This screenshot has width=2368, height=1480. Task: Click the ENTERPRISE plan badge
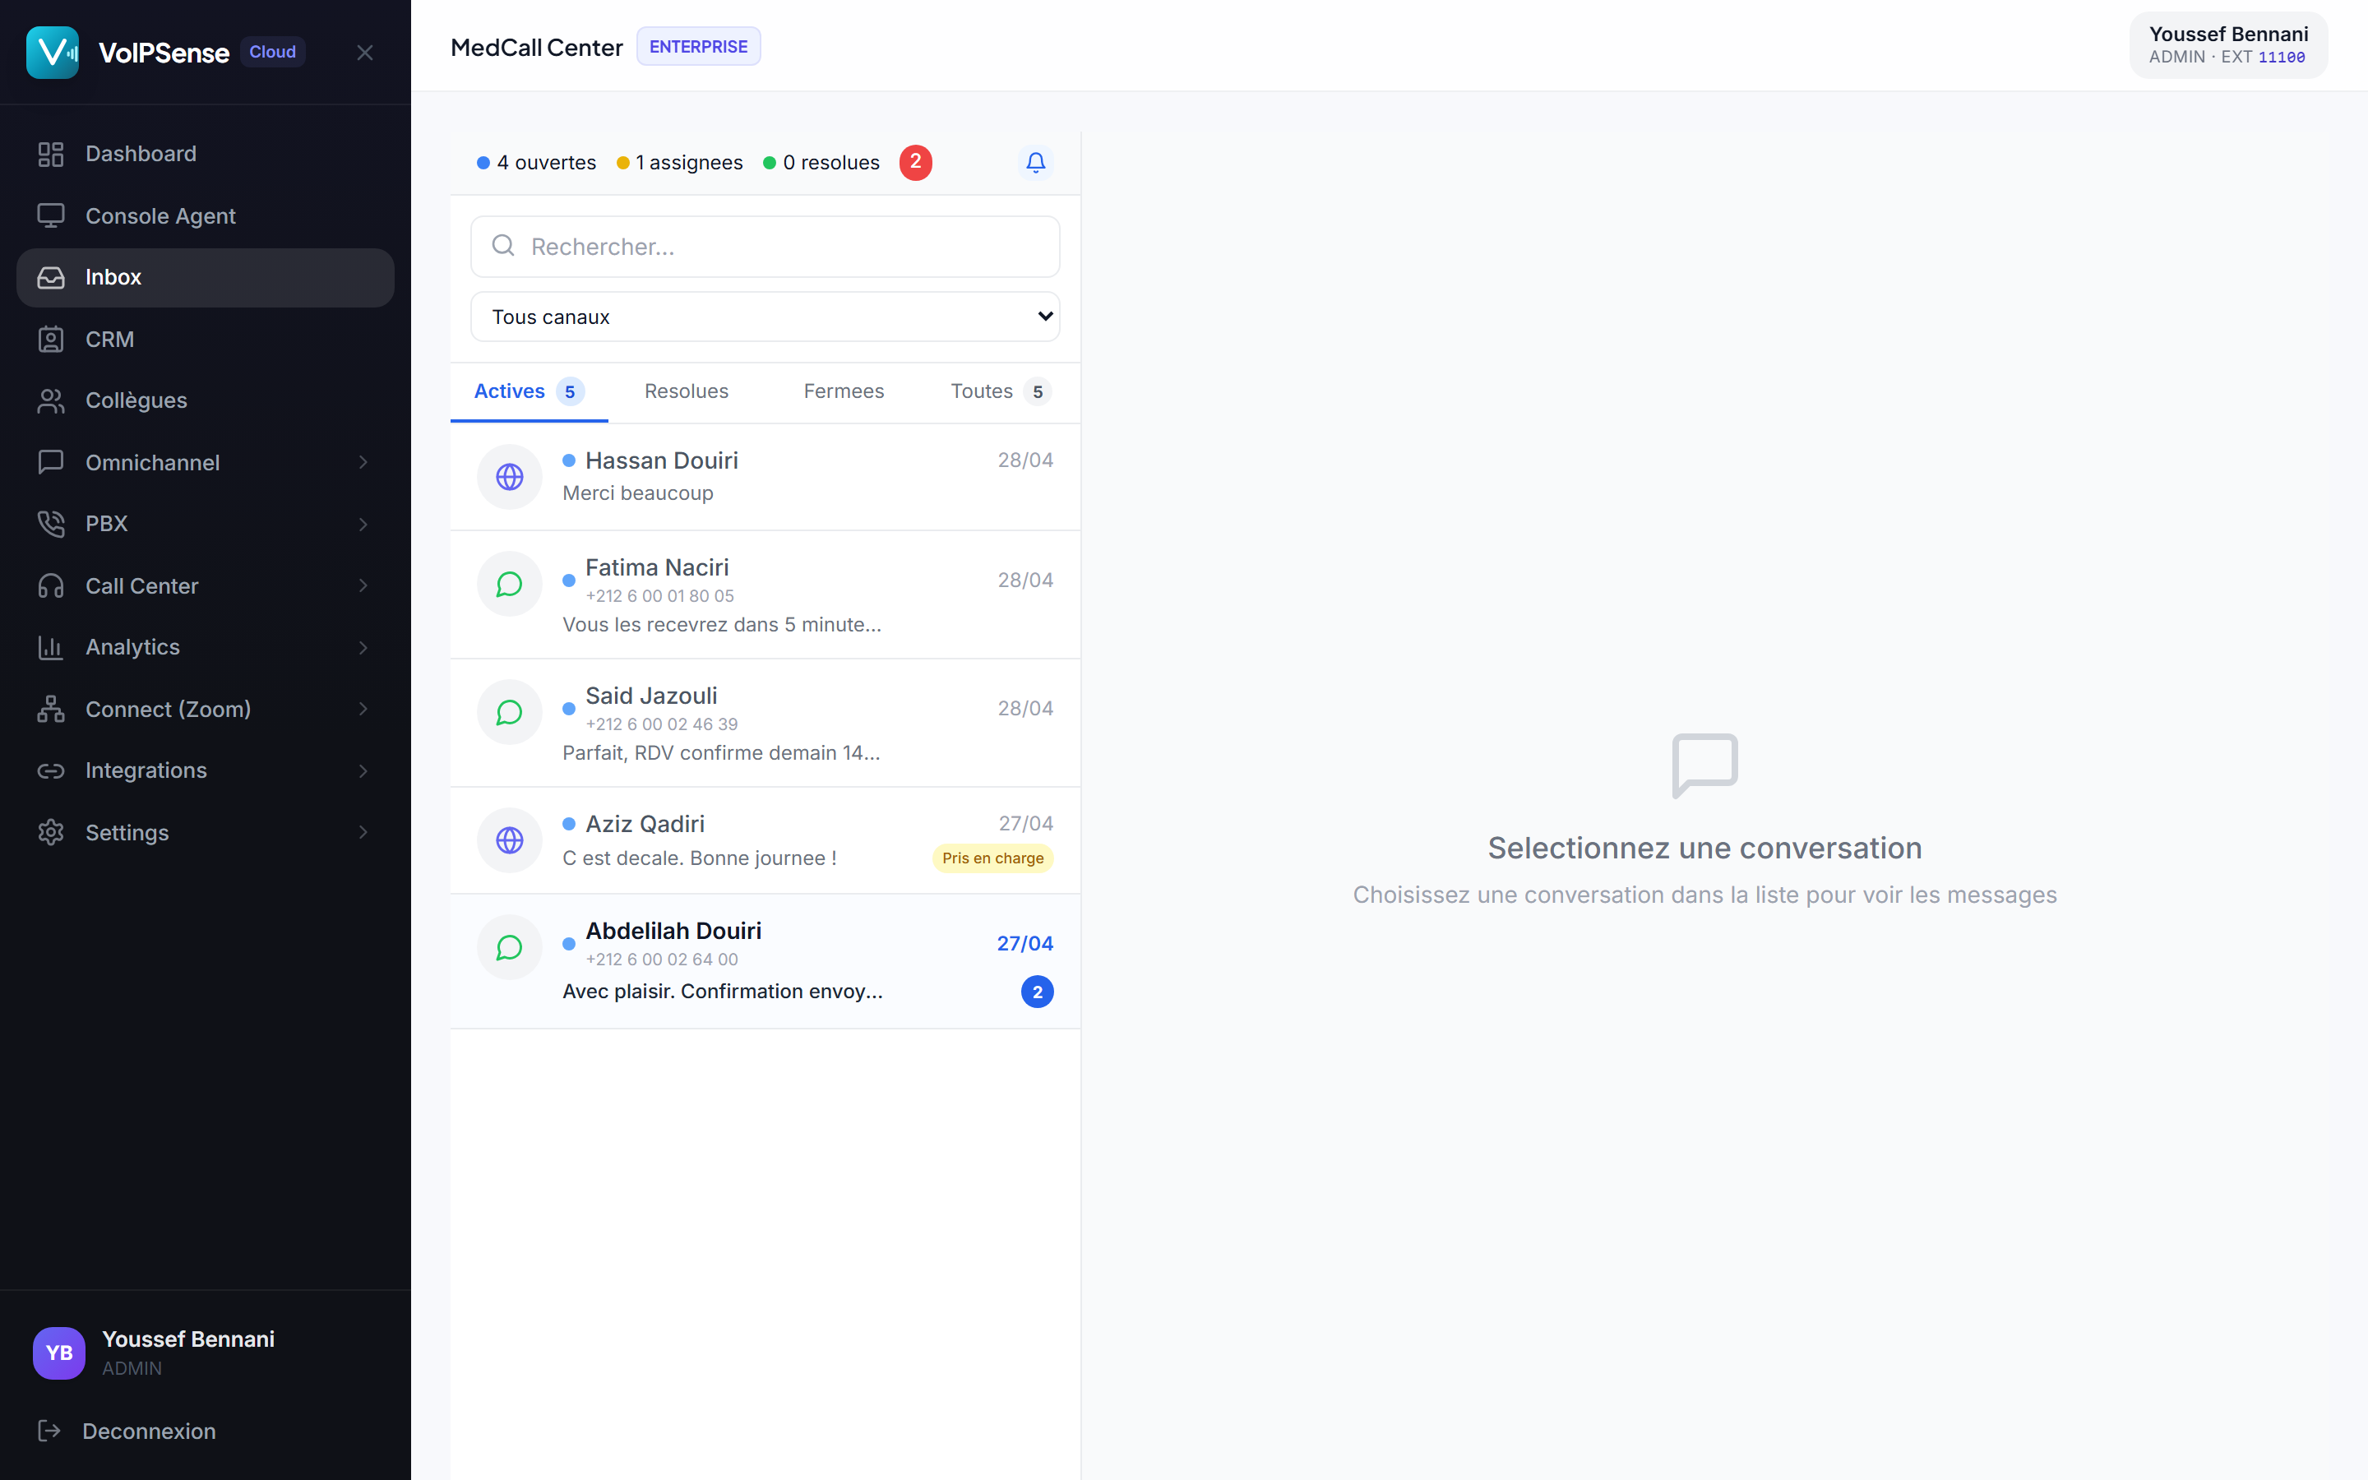(699, 46)
